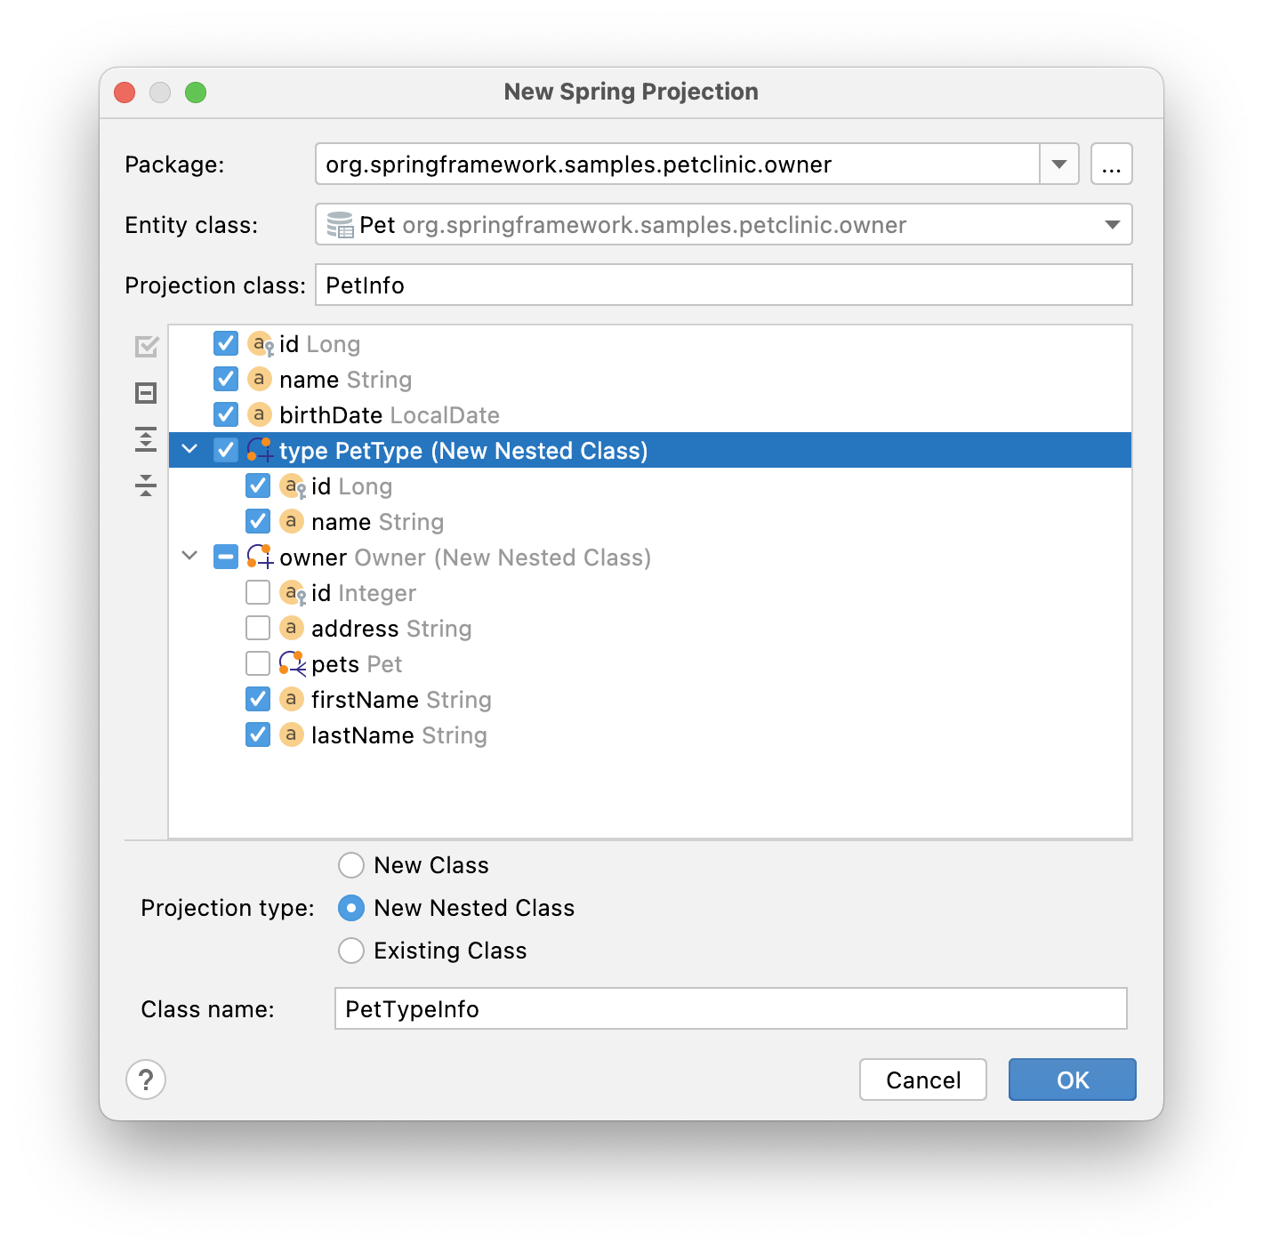Click the browse package ellipsis button
Viewport: 1263px width, 1252px height.
tap(1111, 165)
